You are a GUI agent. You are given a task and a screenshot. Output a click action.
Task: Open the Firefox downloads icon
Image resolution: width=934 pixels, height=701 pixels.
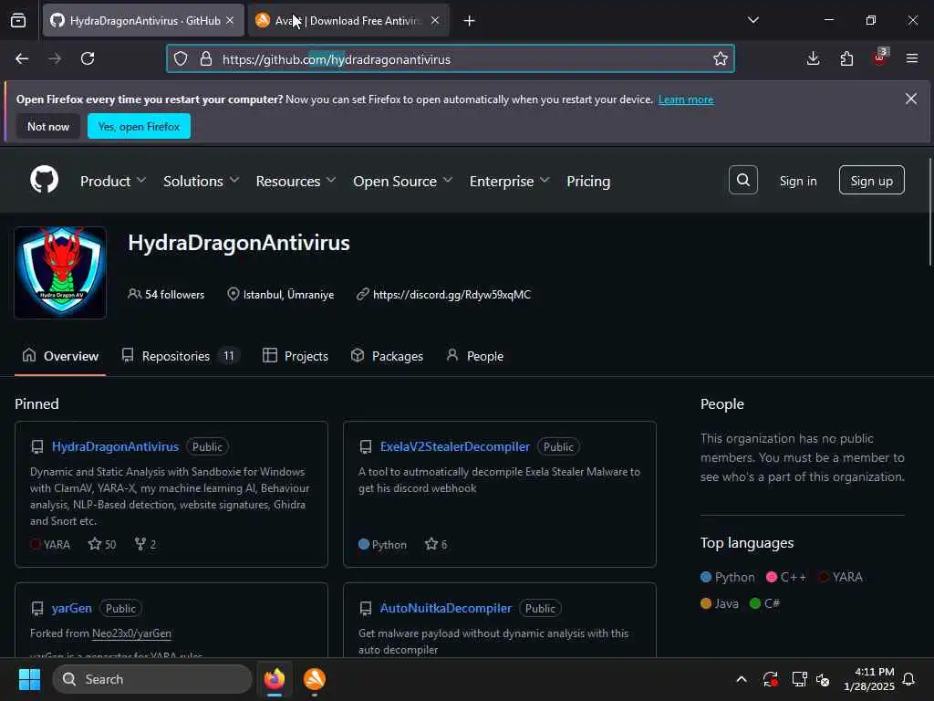coord(813,58)
